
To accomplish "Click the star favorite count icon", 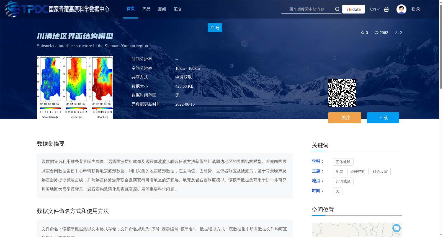I will 363,33.
